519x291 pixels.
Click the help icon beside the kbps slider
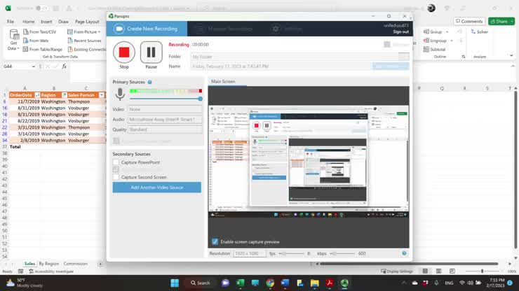(404, 253)
